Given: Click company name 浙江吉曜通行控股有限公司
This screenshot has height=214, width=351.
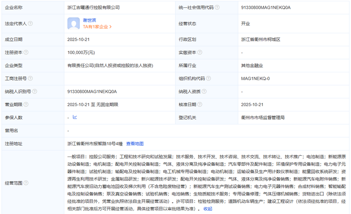Looking at the screenshot, I should coord(94,7).
